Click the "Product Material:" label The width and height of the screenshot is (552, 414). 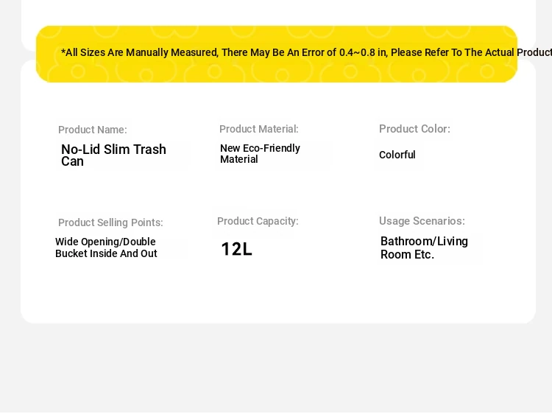tap(259, 129)
